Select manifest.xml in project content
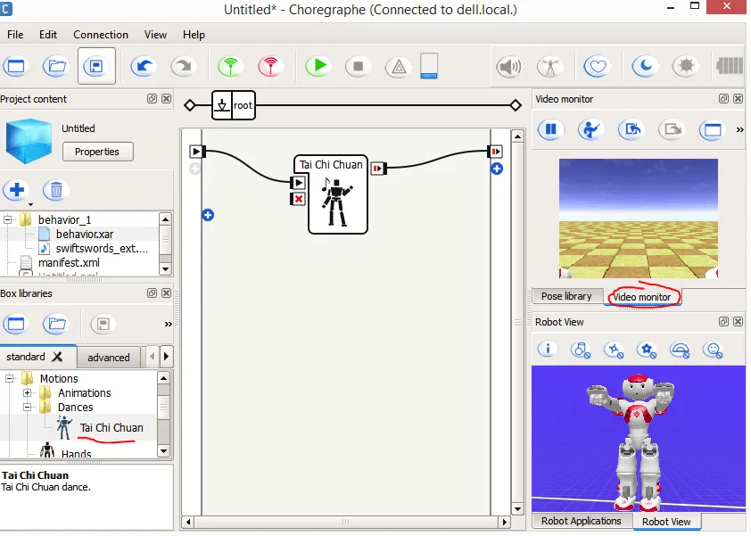Image resolution: width=751 pixels, height=536 pixels. (69, 263)
